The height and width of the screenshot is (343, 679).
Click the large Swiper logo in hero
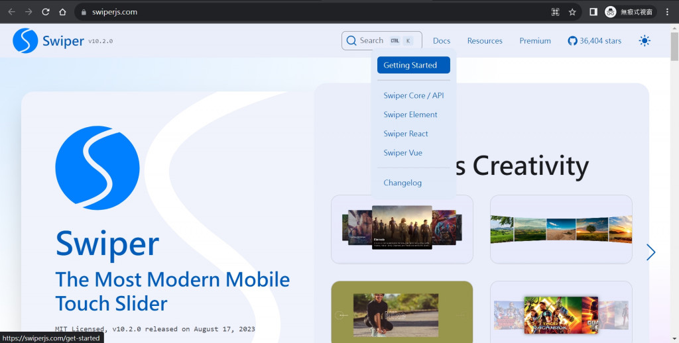click(x=97, y=168)
